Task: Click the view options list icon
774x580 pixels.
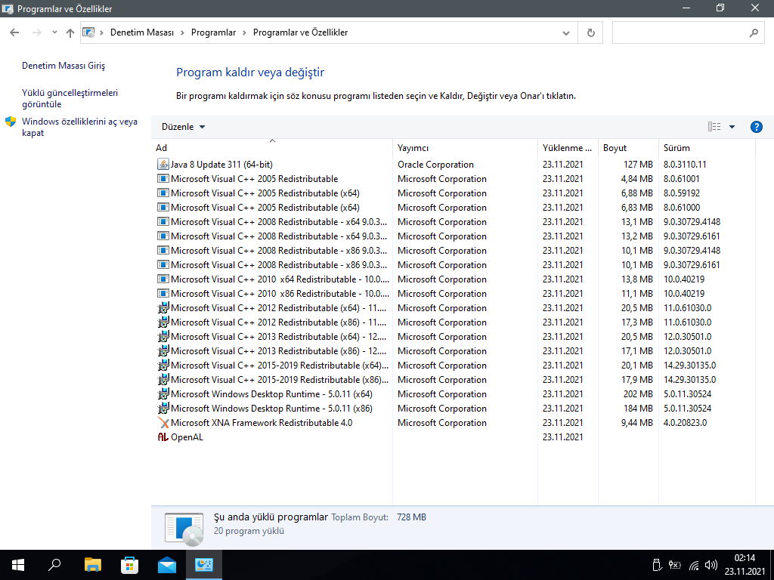Action: (714, 127)
